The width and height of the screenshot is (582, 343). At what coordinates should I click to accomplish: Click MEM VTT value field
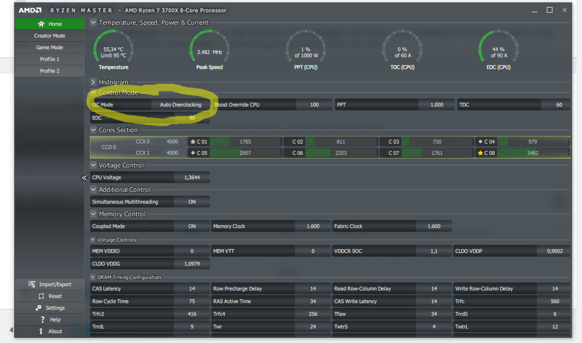point(313,251)
